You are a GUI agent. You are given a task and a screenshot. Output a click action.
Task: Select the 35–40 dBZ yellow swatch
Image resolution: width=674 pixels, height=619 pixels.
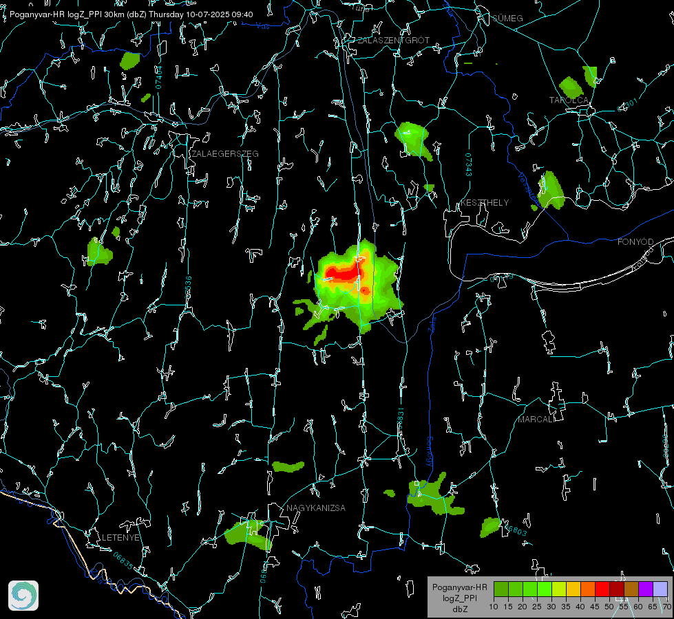573,589
